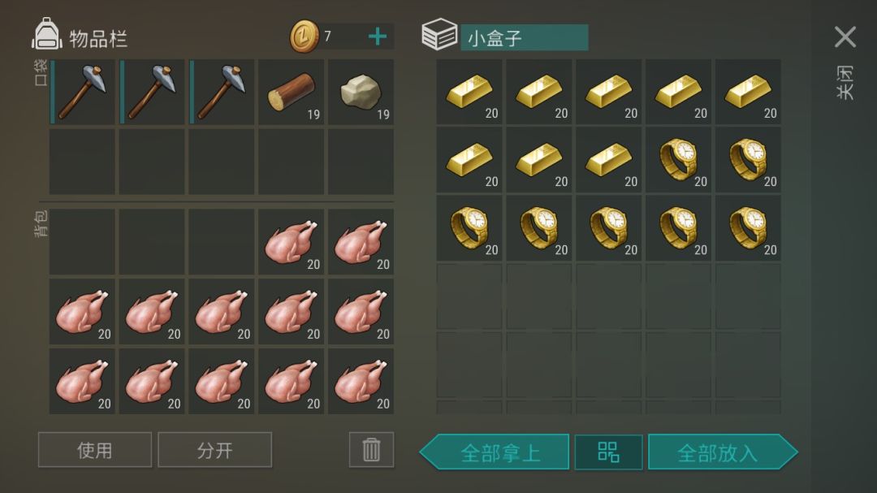The image size is (877, 493).
Task: Select first raw turkey in backpack
Action: (x=291, y=242)
